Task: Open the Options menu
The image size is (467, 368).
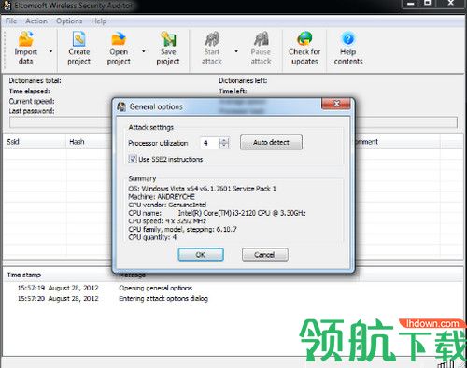Action: [x=69, y=21]
